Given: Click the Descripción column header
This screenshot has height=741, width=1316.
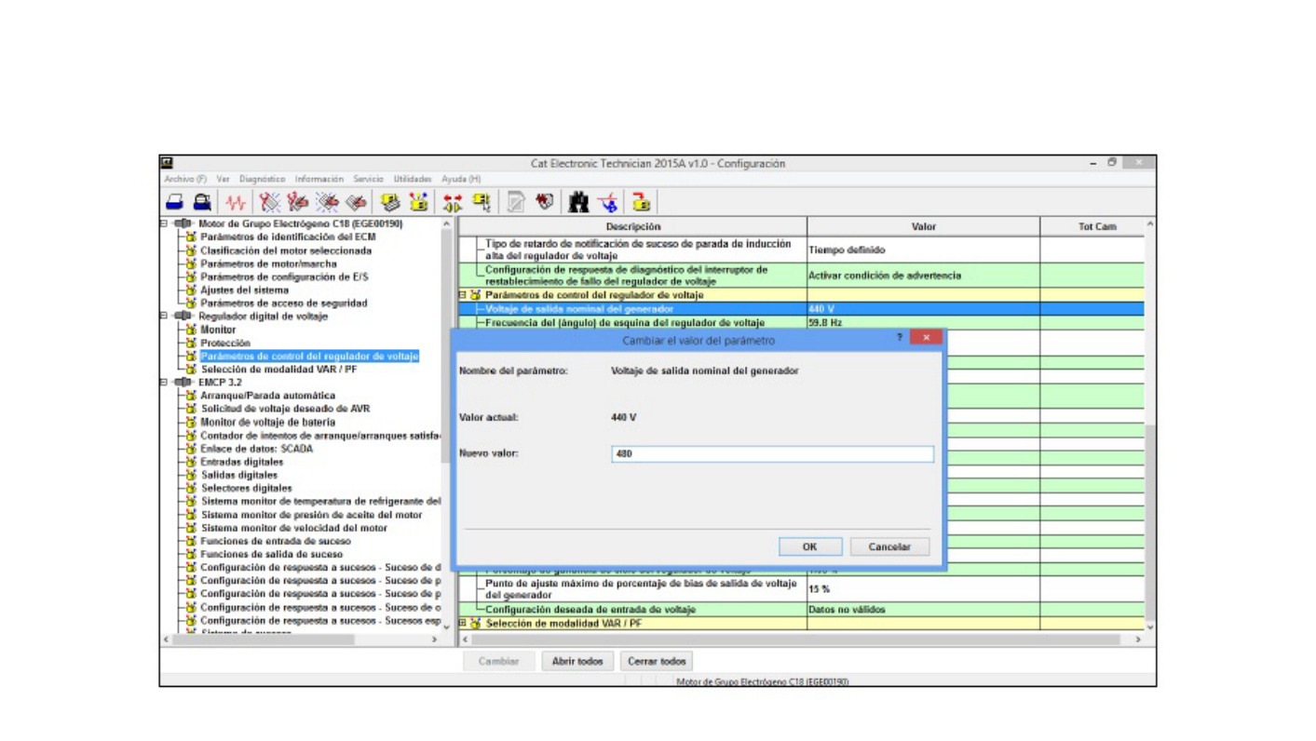Looking at the screenshot, I should (x=633, y=226).
